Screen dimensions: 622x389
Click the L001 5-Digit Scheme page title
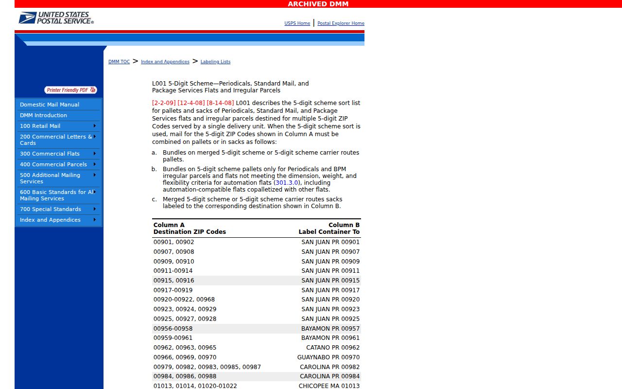click(230, 87)
